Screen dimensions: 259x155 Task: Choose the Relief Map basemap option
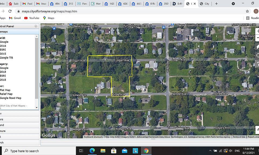(x=6, y=94)
